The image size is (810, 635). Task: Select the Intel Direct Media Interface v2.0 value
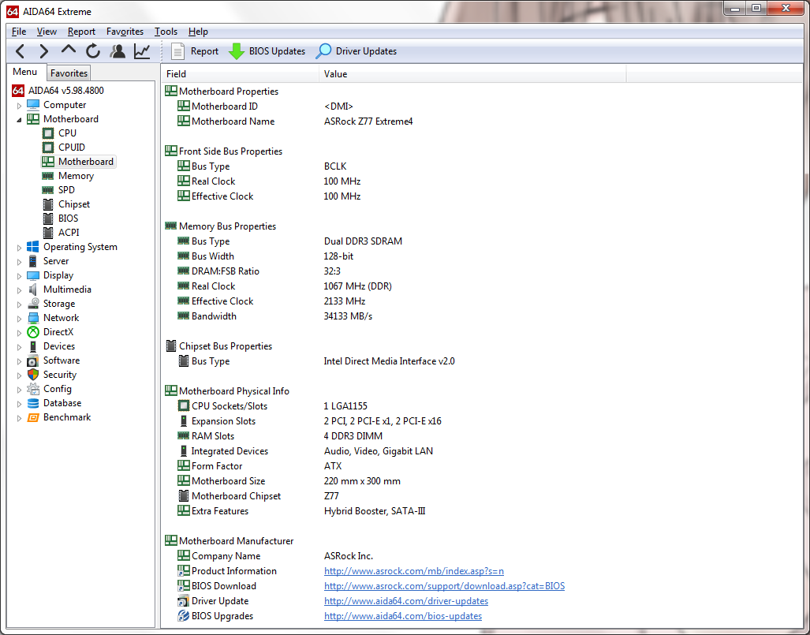(389, 361)
